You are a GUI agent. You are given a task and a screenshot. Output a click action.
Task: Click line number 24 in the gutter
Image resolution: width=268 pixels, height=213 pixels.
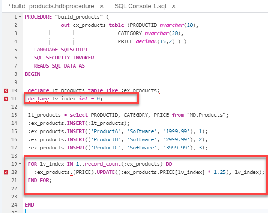15,205
